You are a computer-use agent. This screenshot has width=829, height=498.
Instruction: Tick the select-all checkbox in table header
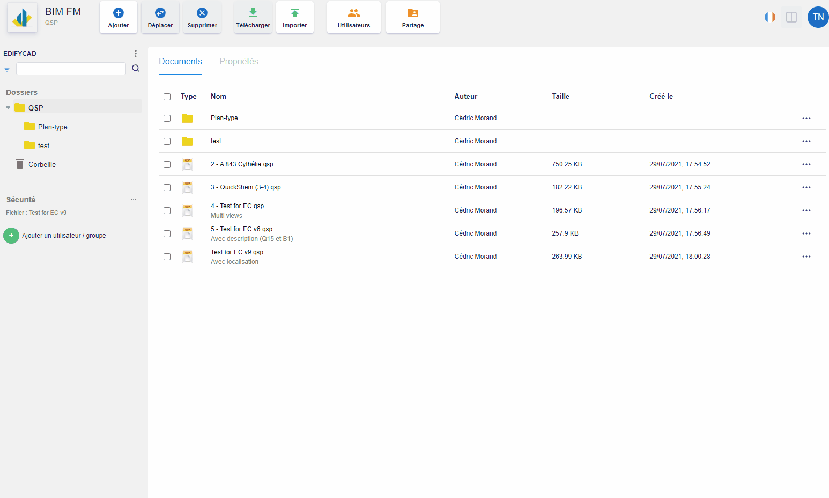point(167,97)
